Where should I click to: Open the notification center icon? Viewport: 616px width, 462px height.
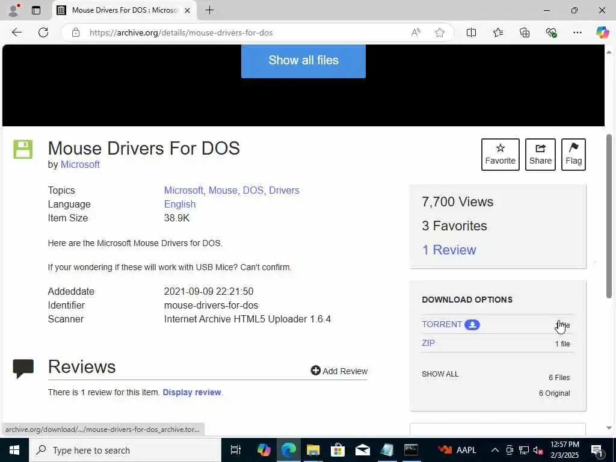pyautogui.click(x=597, y=450)
